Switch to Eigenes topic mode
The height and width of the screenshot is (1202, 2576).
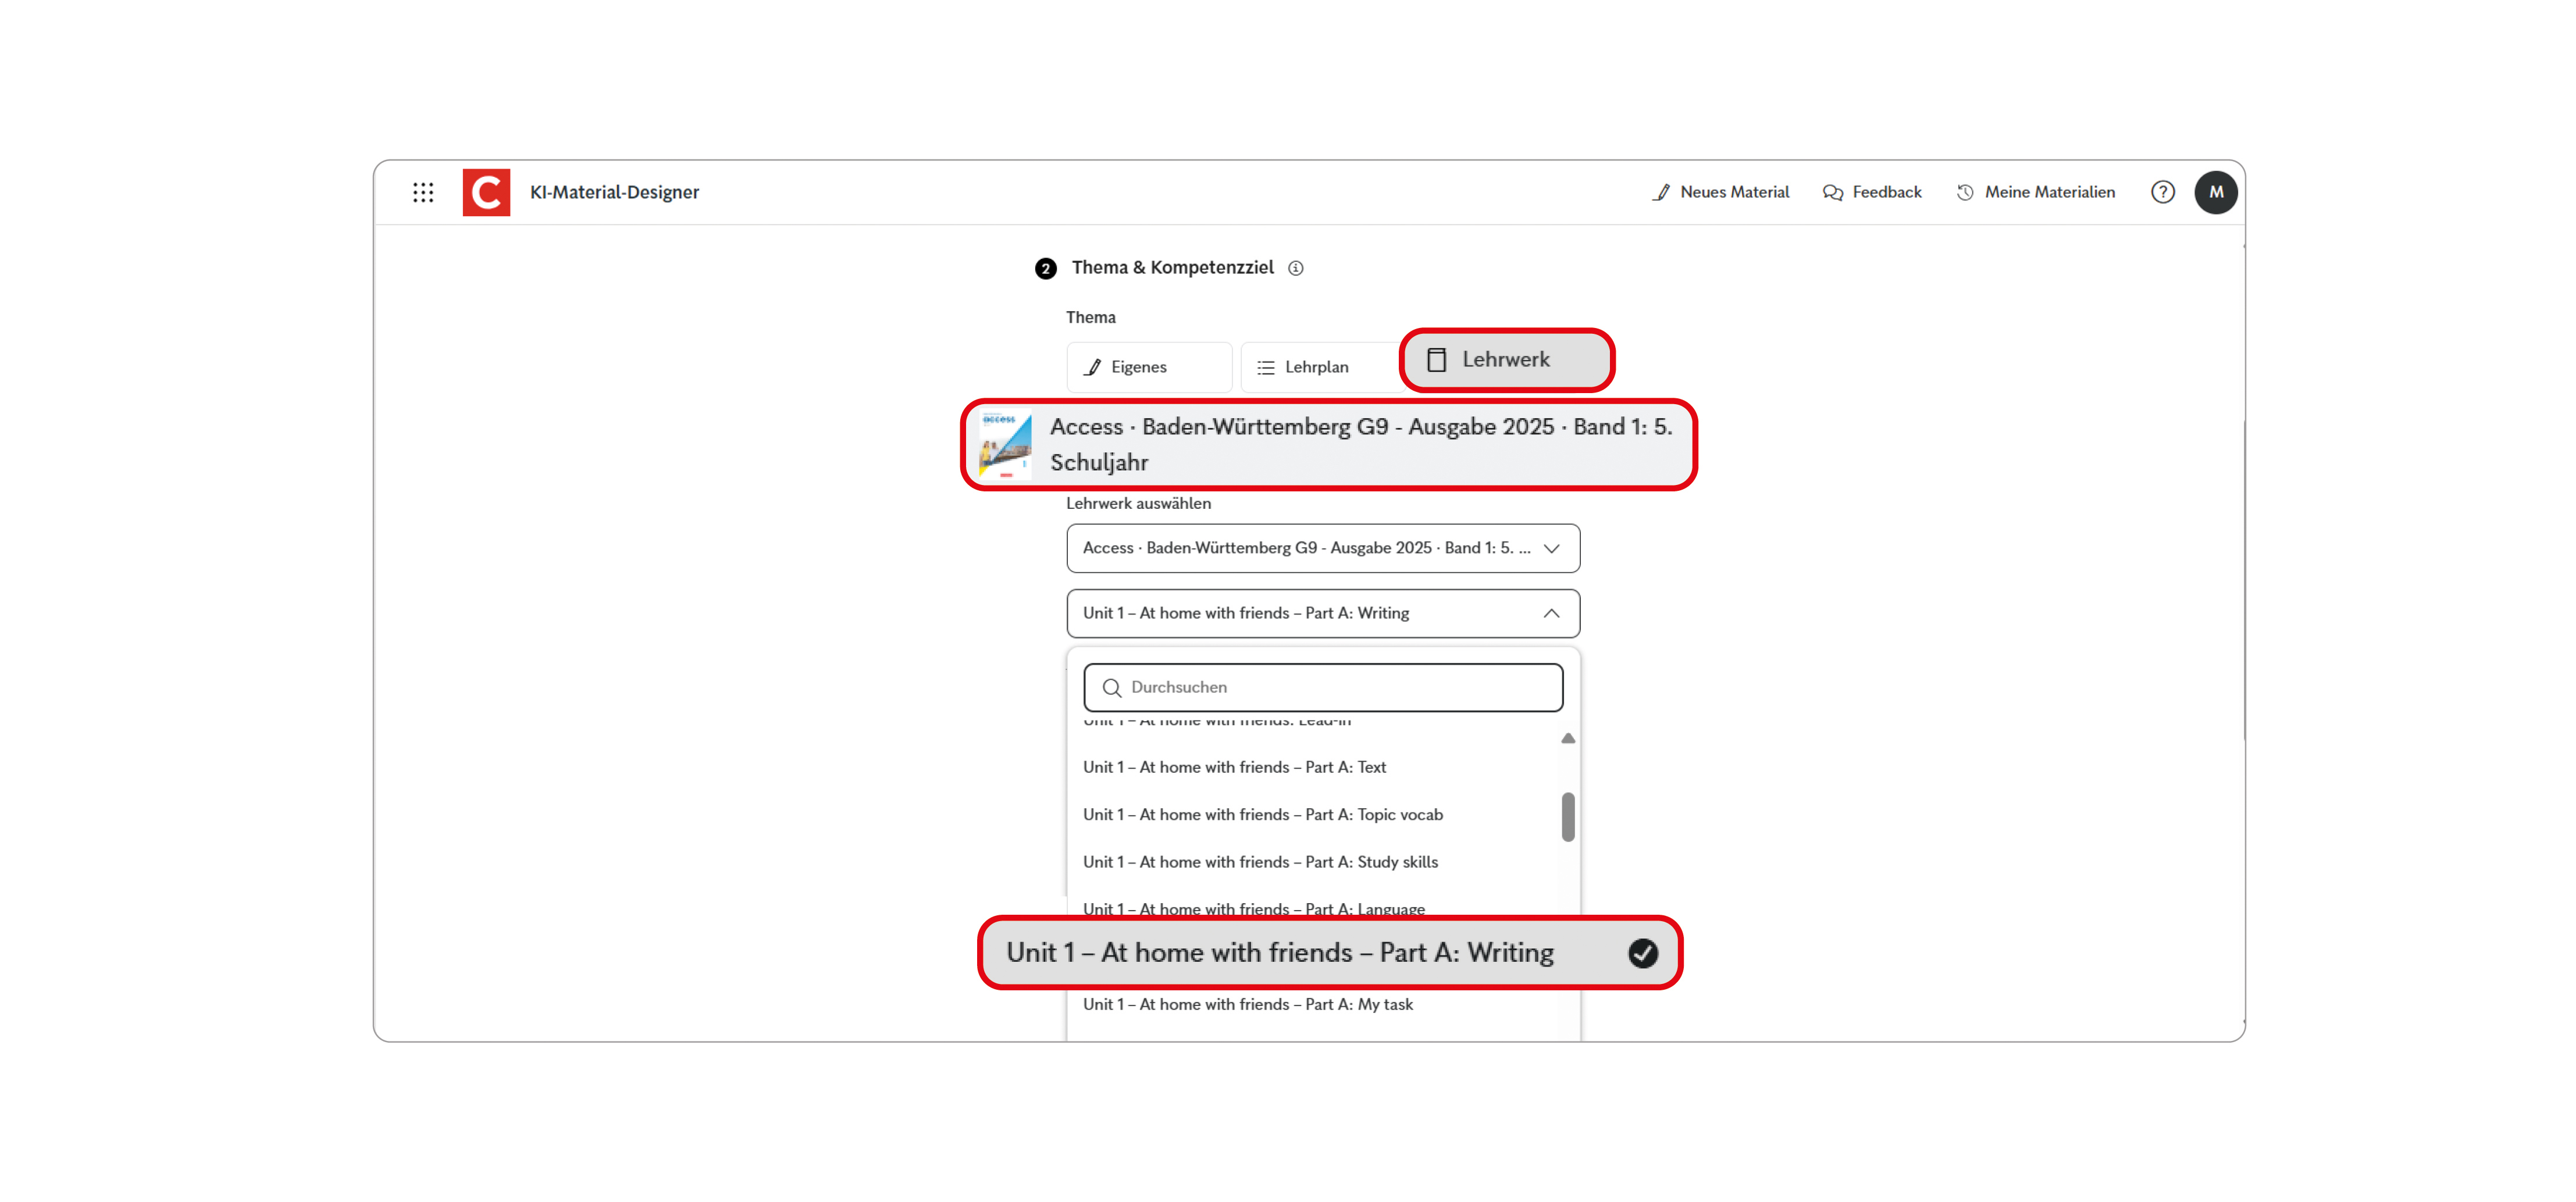(x=1148, y=367)
